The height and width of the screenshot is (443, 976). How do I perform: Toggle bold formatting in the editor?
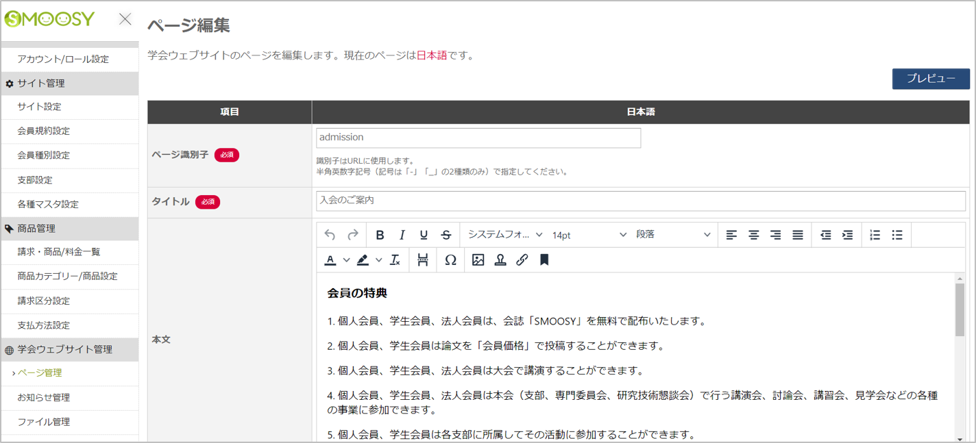click(380, 235)
